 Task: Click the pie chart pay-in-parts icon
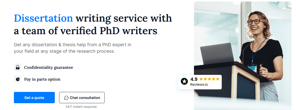[18, 79]
